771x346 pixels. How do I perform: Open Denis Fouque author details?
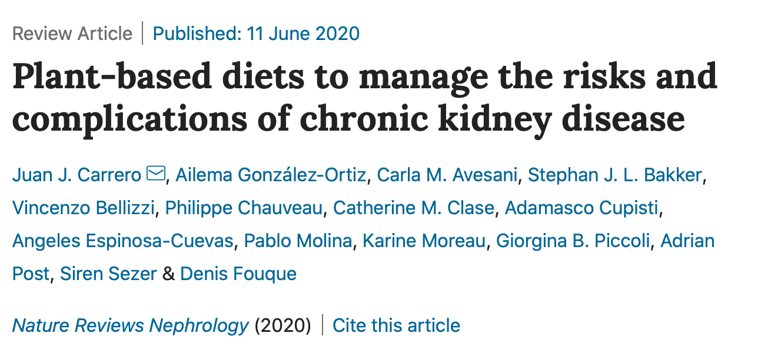[238, 274]
